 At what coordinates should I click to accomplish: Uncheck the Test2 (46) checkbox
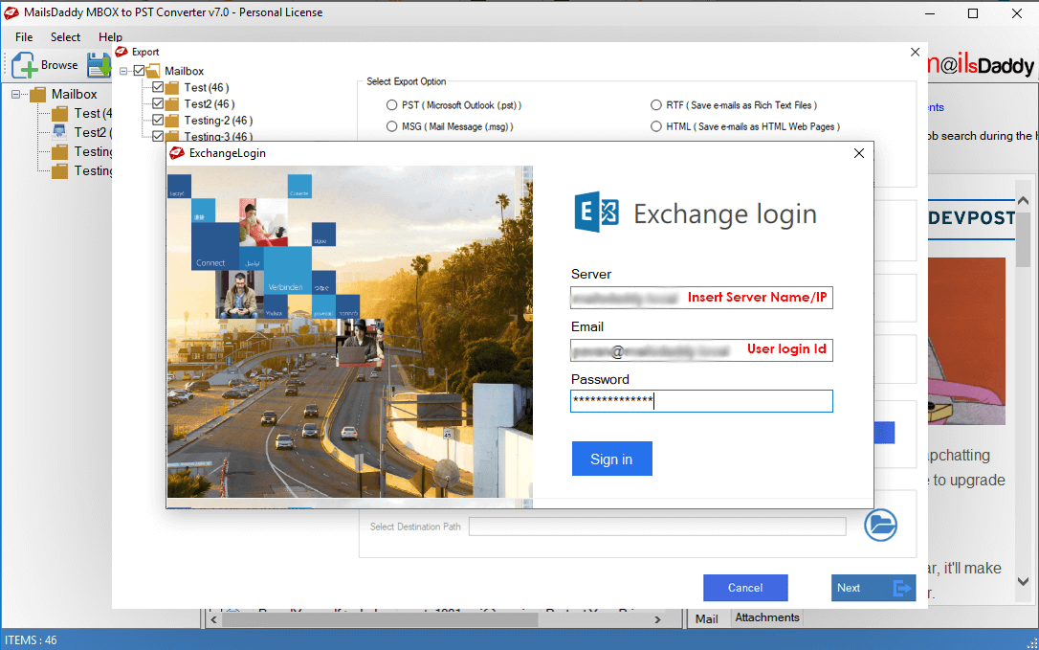click(x=158, y=103)
